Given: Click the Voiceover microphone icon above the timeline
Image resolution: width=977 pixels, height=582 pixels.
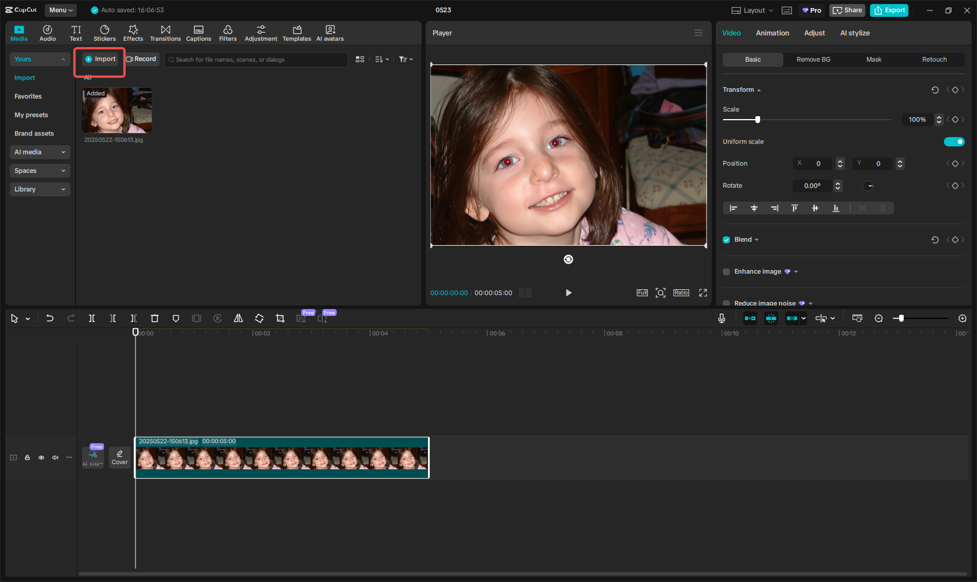Looking at the screenshot, I should (721, 318).
